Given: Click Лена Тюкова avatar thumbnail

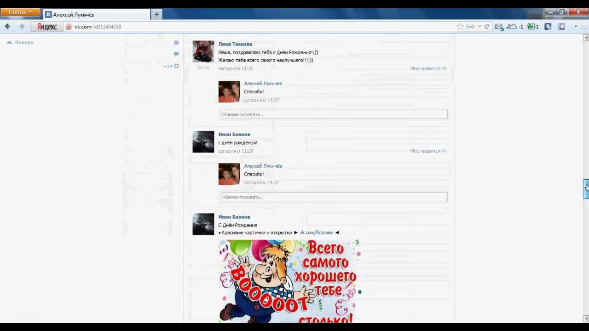Looking at the screenshot, I should tap(203, 51).
